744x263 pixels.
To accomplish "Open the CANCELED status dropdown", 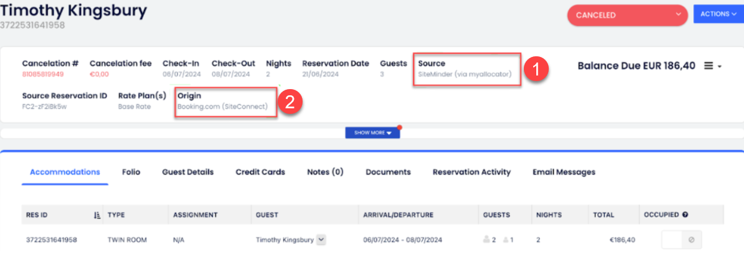I will point(627,15).
